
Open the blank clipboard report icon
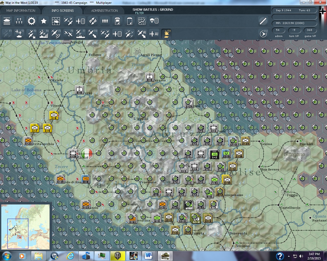130,21
